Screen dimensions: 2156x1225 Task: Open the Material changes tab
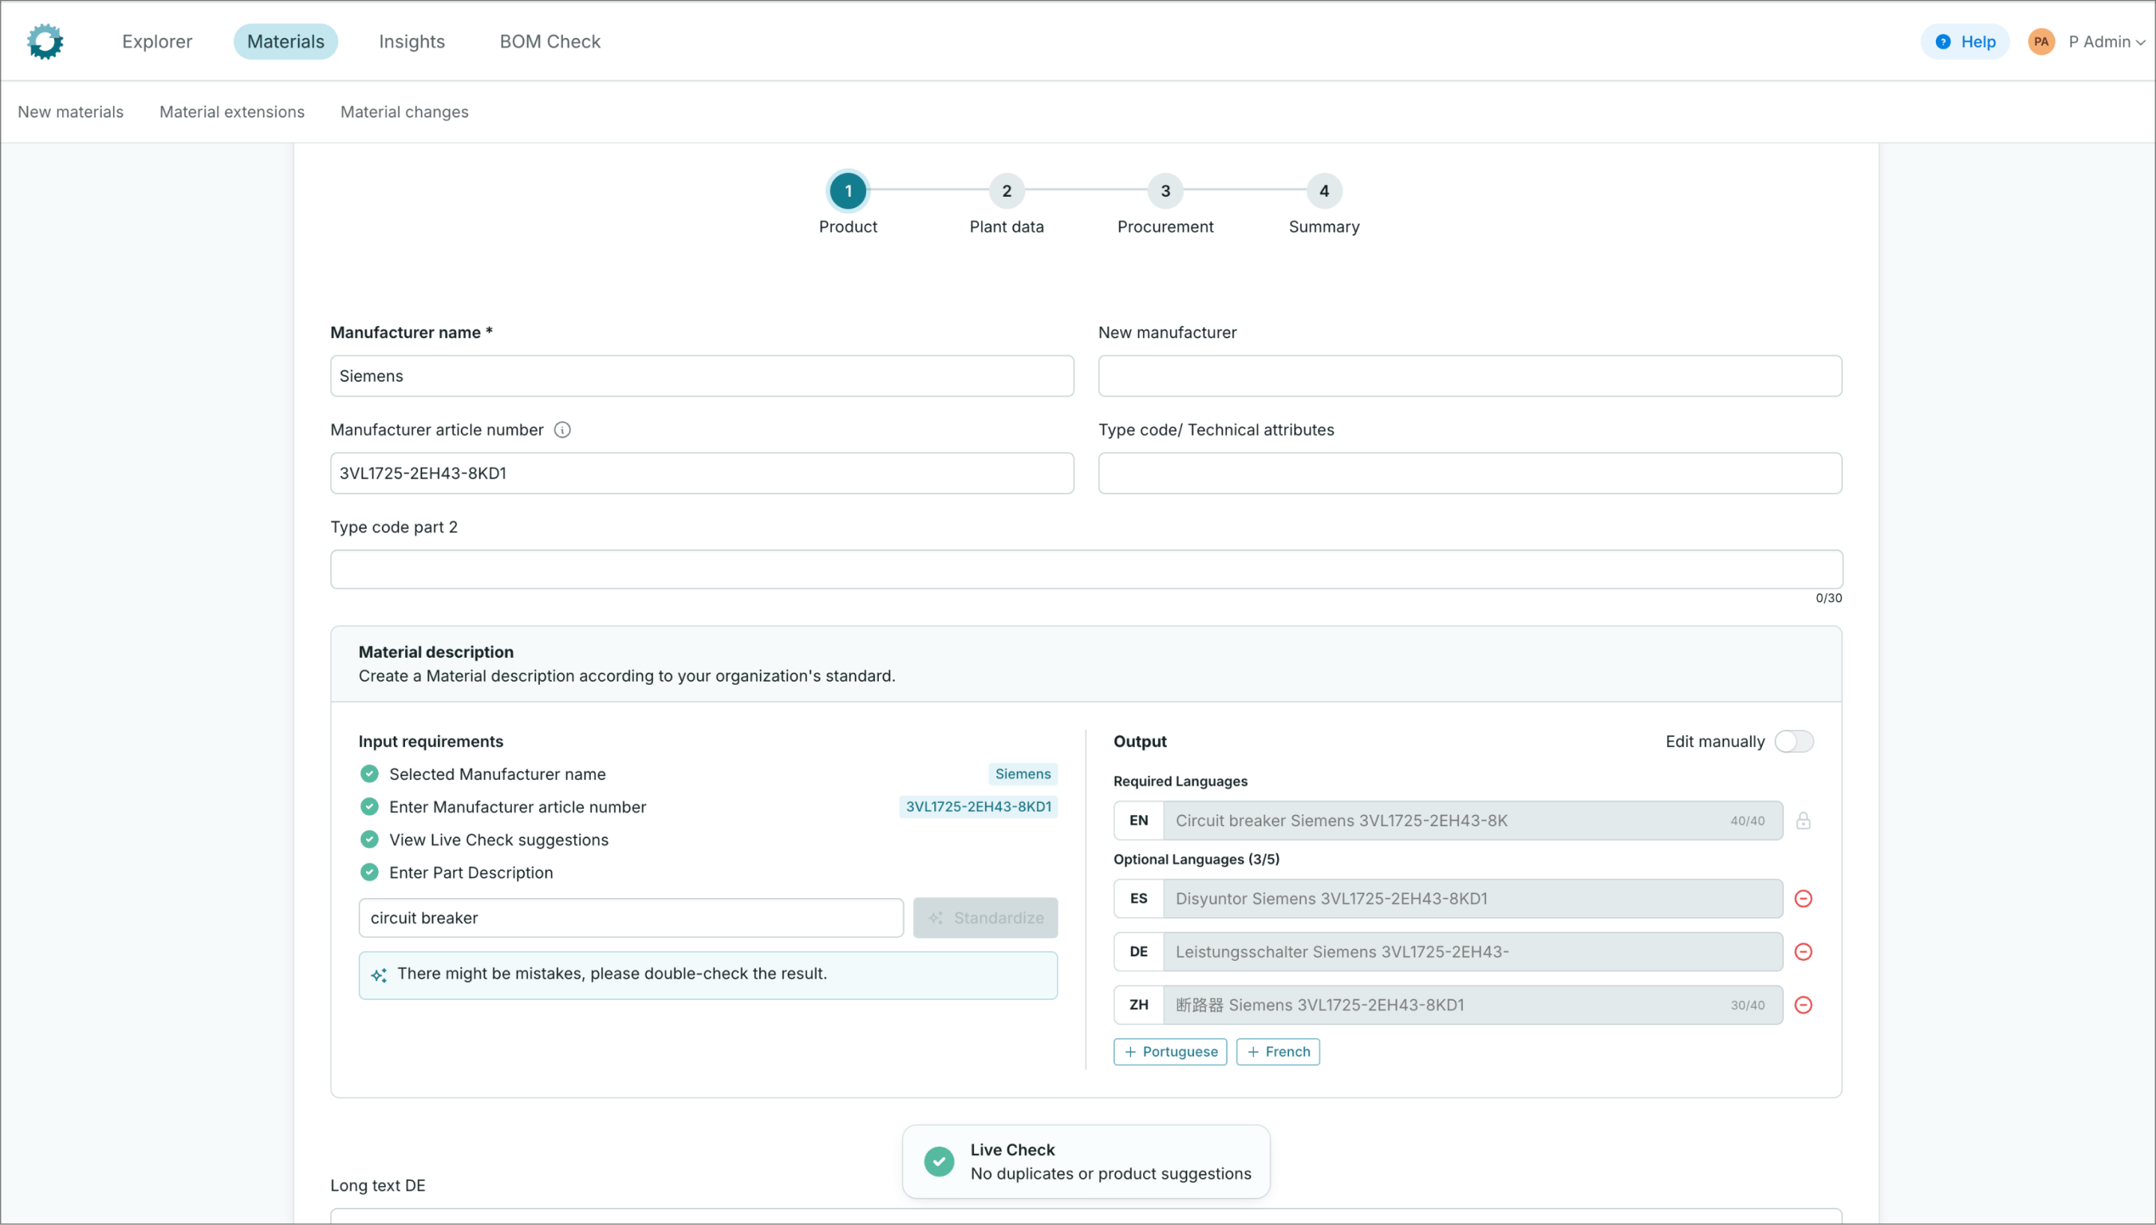pos(404,112)
